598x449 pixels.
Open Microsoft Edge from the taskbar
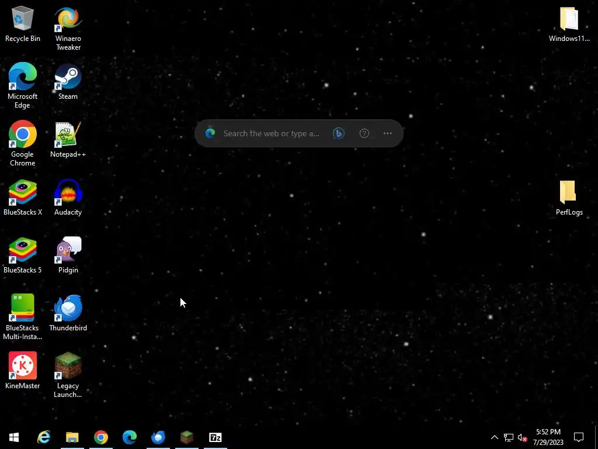(129, 437)
